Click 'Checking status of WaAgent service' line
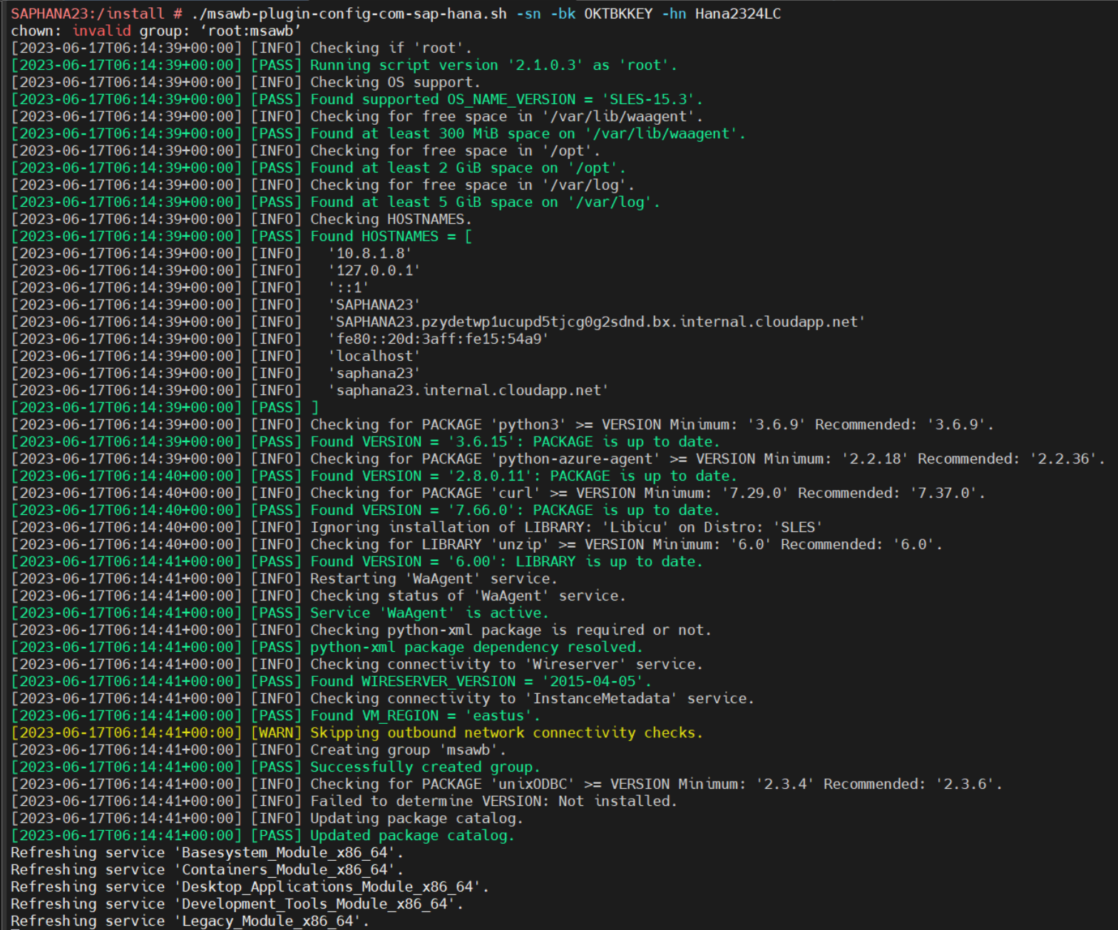1118x930 pixels. 319,596
